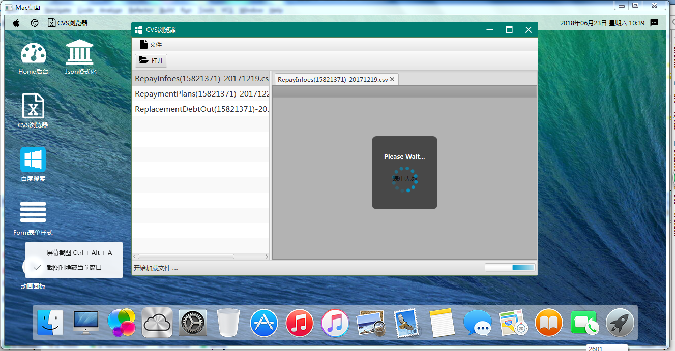Open System Preferences gear icon
This screenshot has width=675, height=351.
(x=193, y=323)
